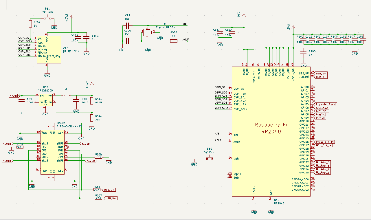Click the V_USB label left of USBC1

click(6, 143)
